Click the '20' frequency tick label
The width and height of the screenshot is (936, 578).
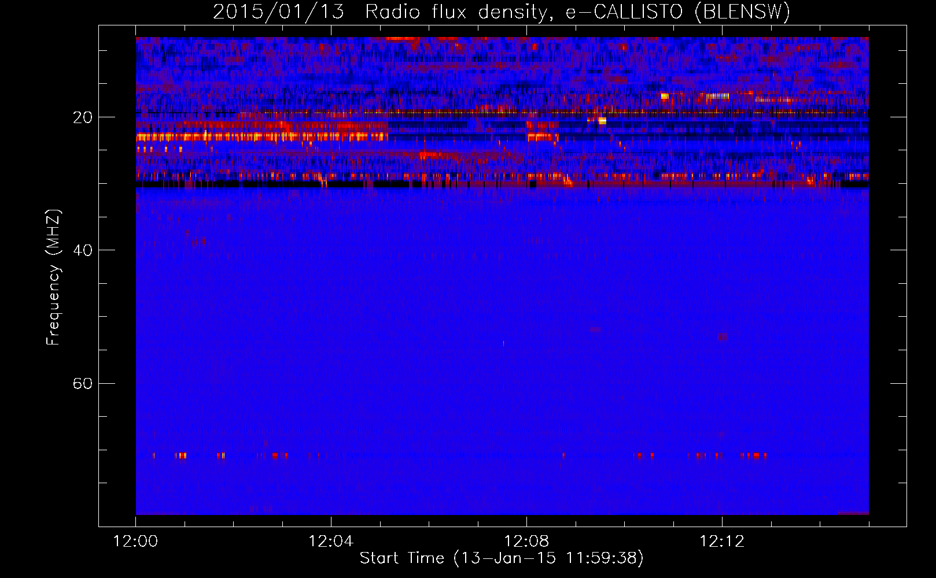83,117
